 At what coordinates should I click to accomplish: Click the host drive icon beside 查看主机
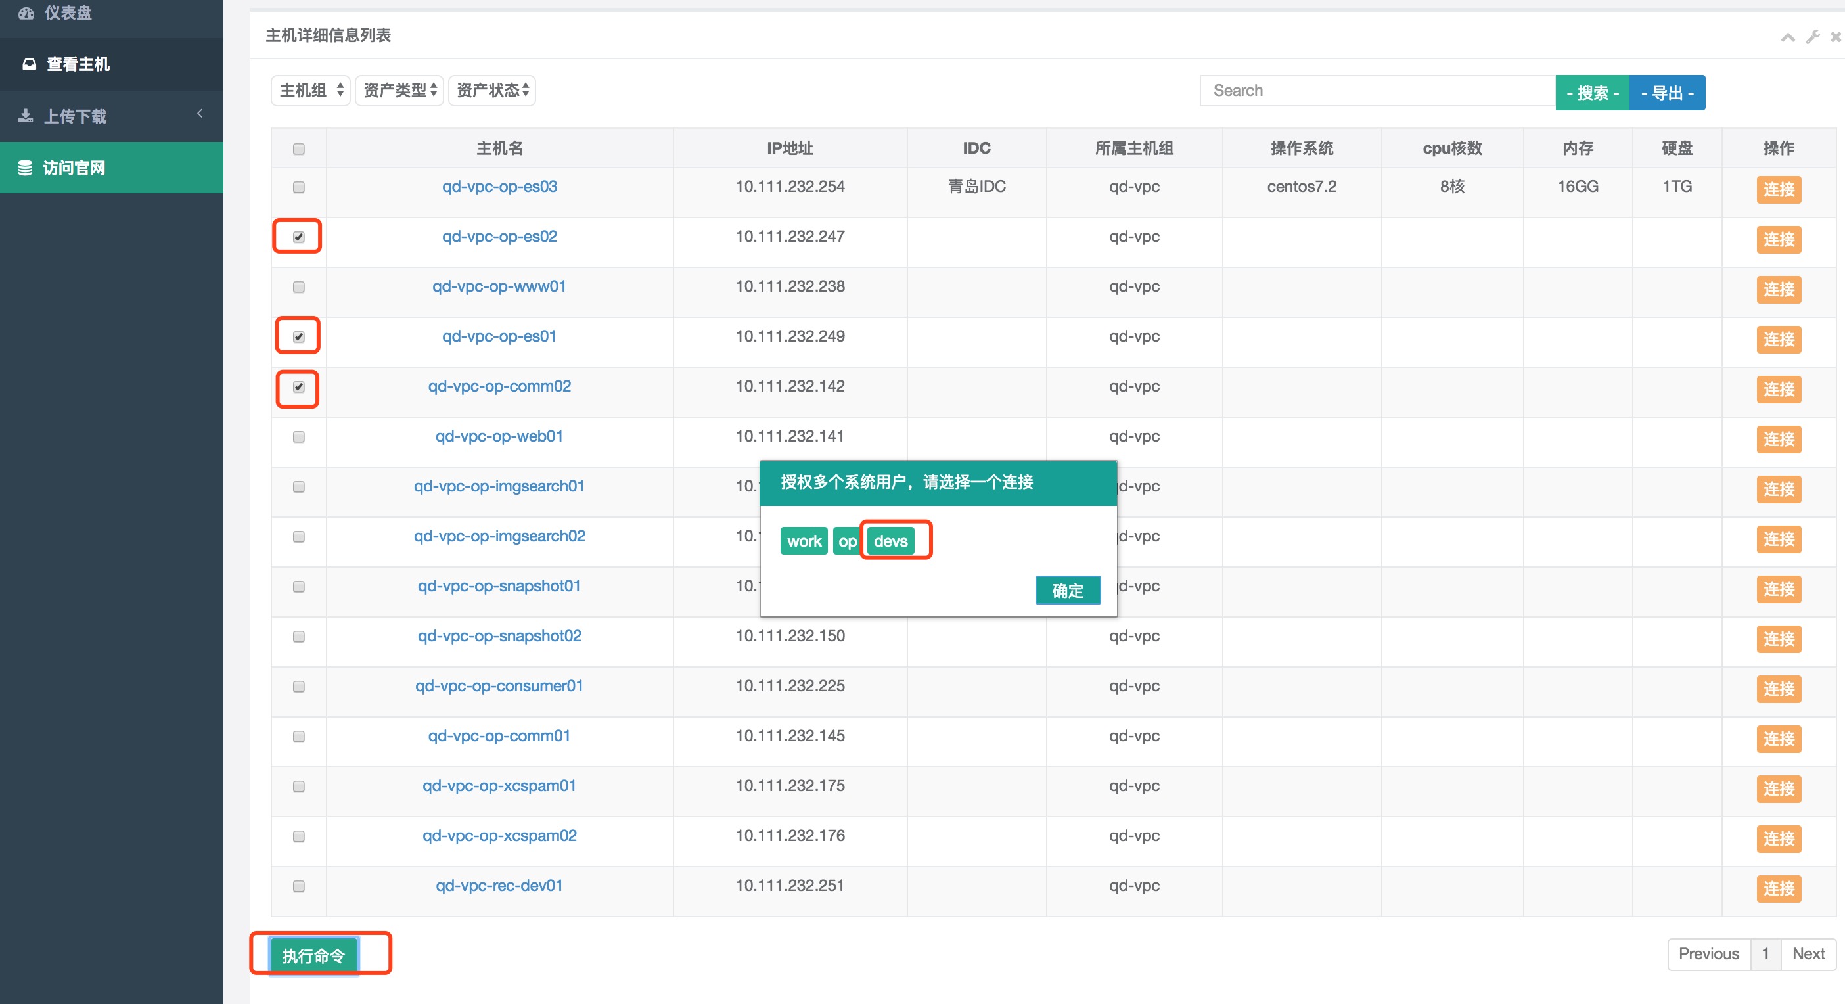tap(30, 64)
